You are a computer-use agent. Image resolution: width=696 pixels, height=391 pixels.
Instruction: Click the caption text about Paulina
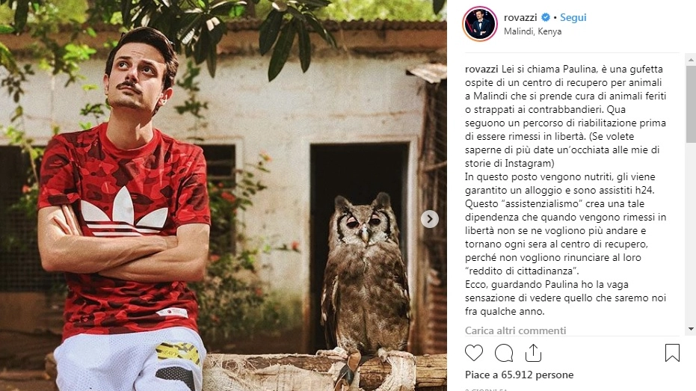pos(565,191)
